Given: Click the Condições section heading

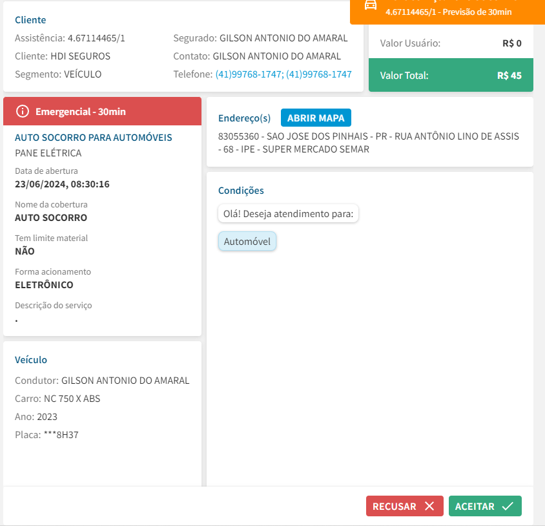Looking at the screenshot, I should click(241, 191).
